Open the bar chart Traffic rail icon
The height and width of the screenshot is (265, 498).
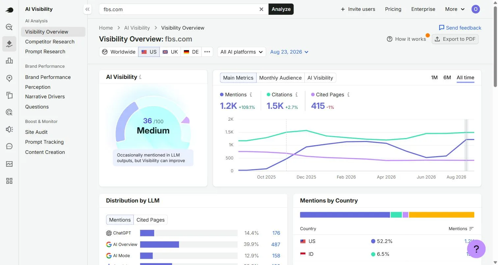point(9,61)
